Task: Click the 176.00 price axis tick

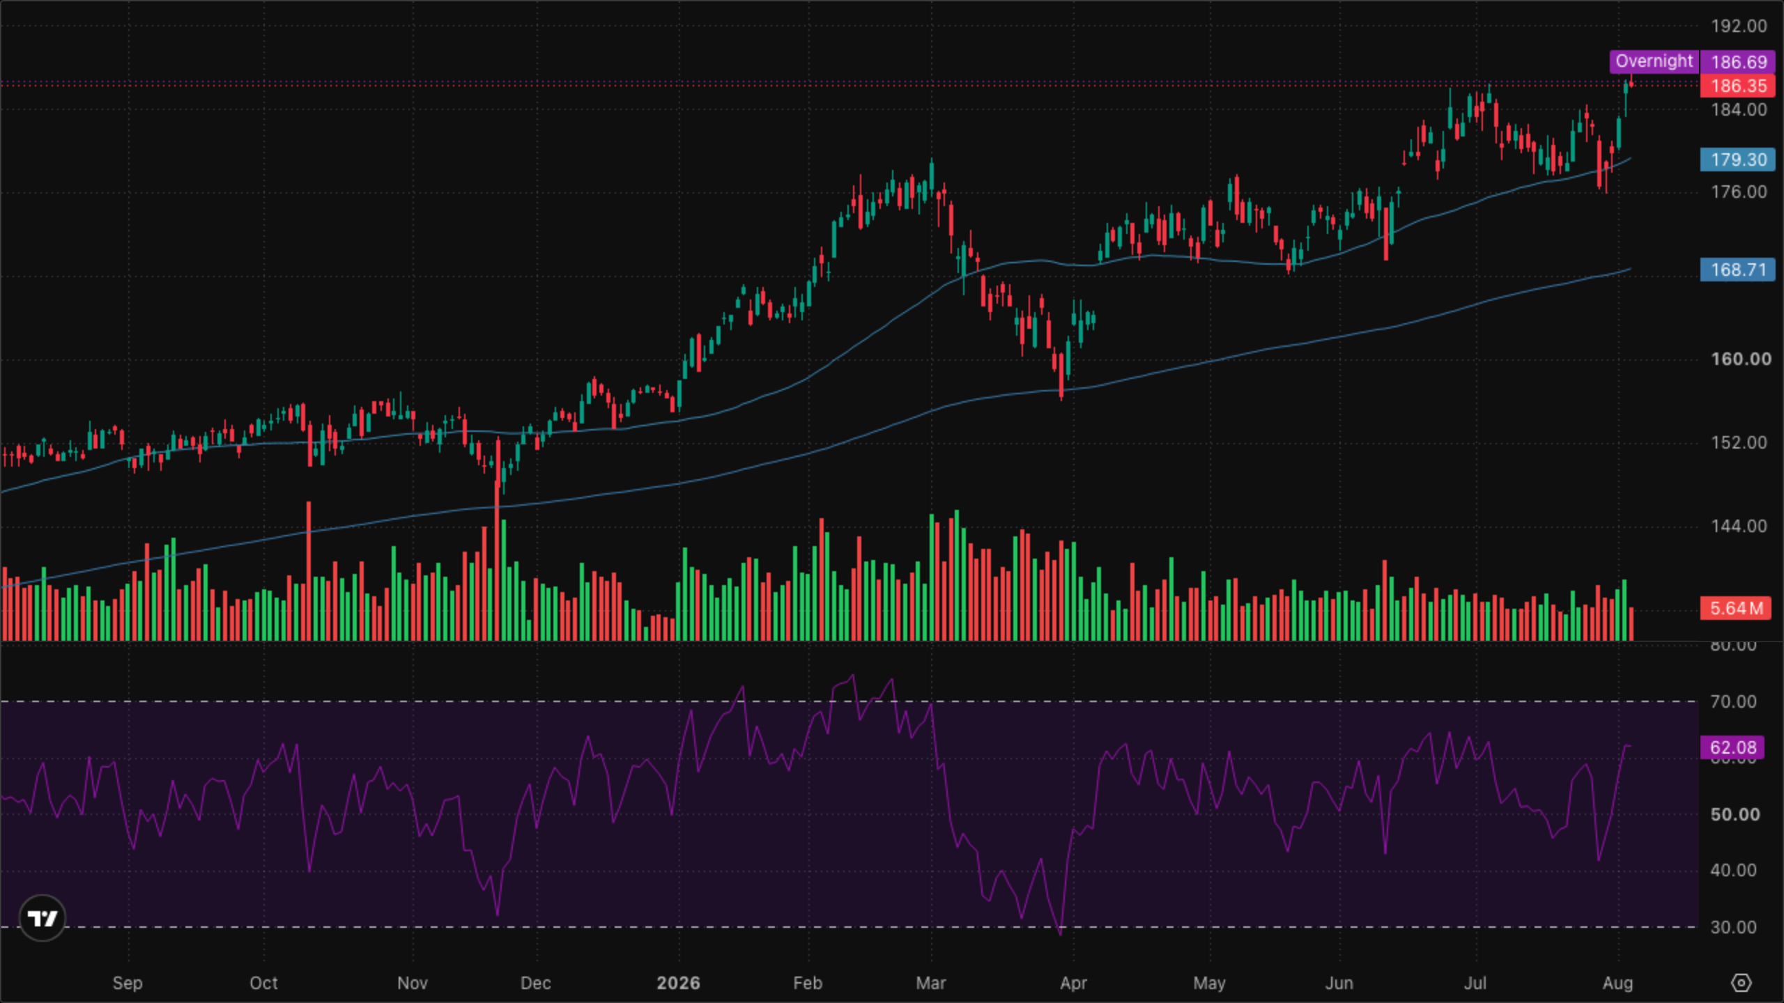Action: 1739,192
